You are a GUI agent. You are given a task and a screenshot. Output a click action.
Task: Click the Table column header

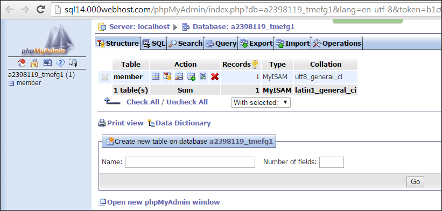[131, 64]
